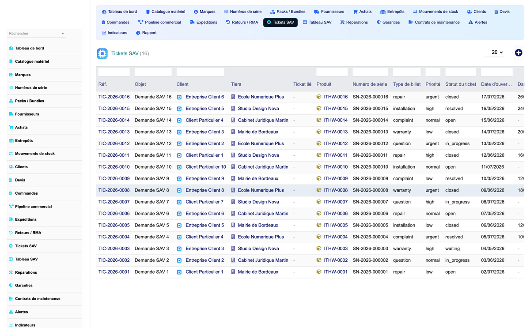Click the Pipeline commercial icon in the sidebar
Screen dimensions: 530x328
pos(11,207)
